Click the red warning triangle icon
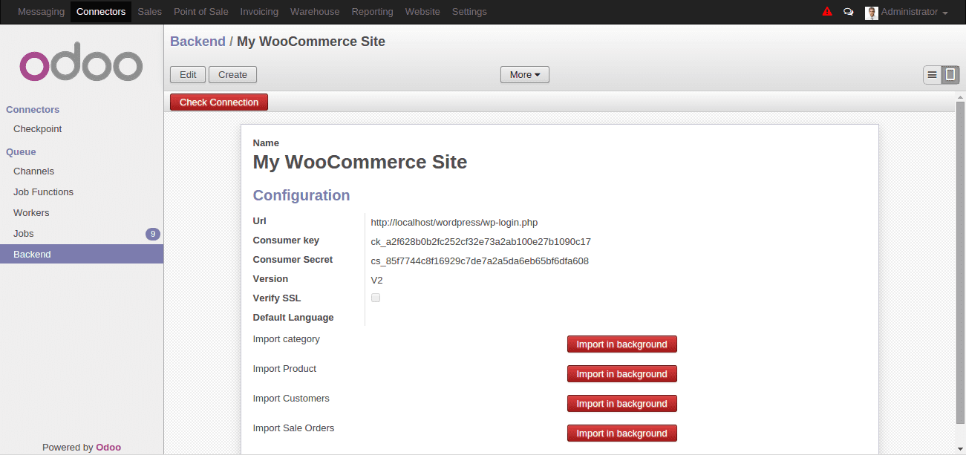Viewport: 966px width, 455px height. tap(827, 12)
